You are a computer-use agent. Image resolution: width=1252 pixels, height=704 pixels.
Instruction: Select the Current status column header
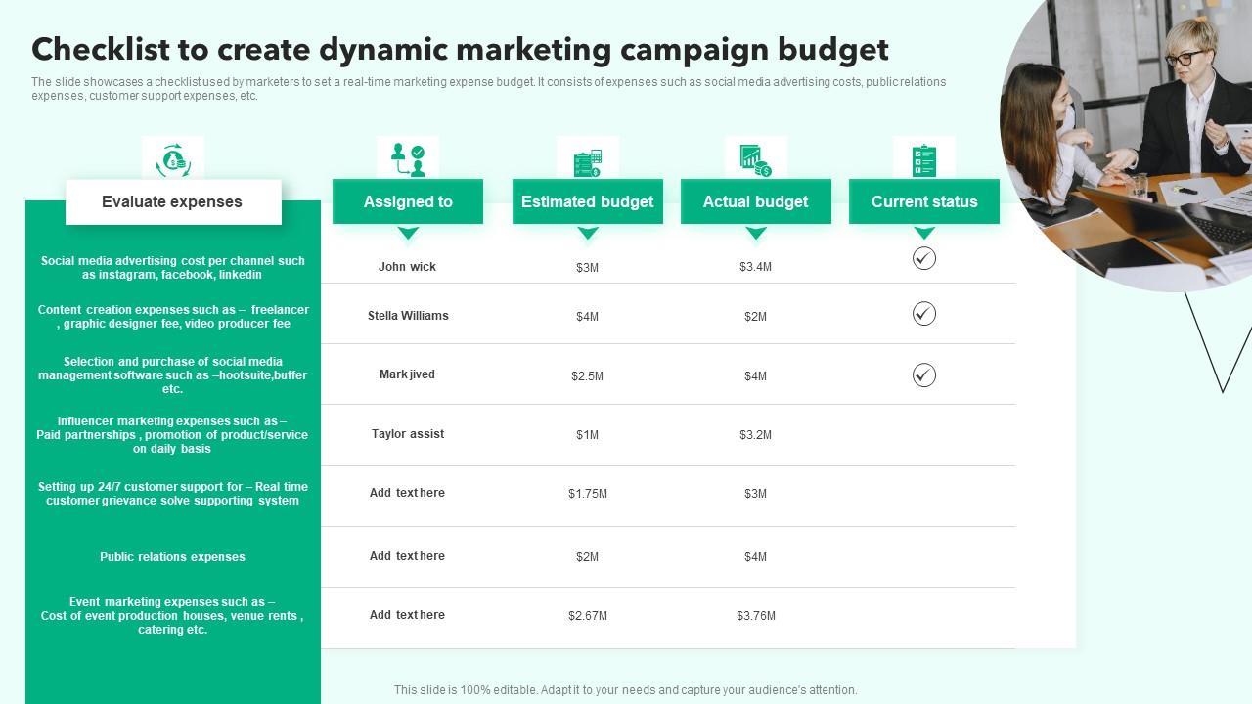[924, 201]
